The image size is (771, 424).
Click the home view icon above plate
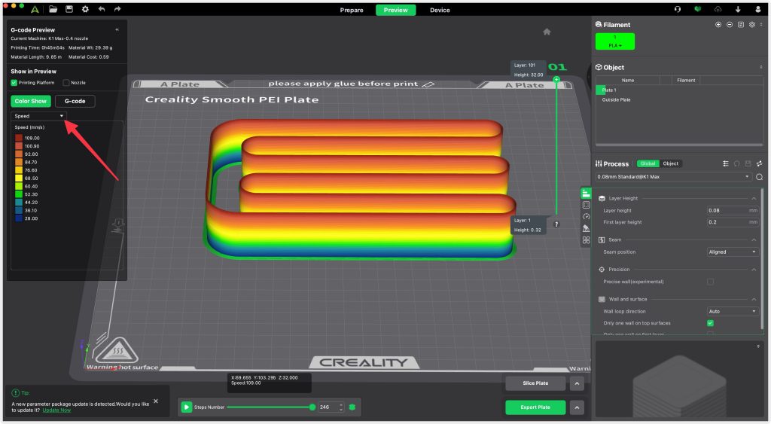point(547,32)
